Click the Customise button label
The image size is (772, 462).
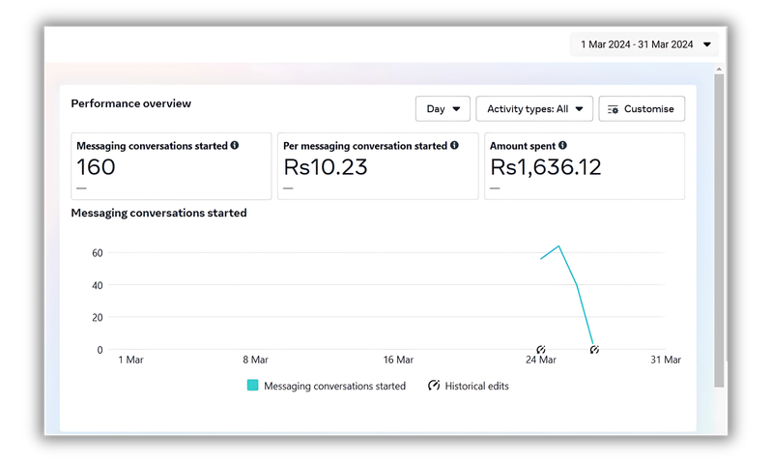(648, 109)
